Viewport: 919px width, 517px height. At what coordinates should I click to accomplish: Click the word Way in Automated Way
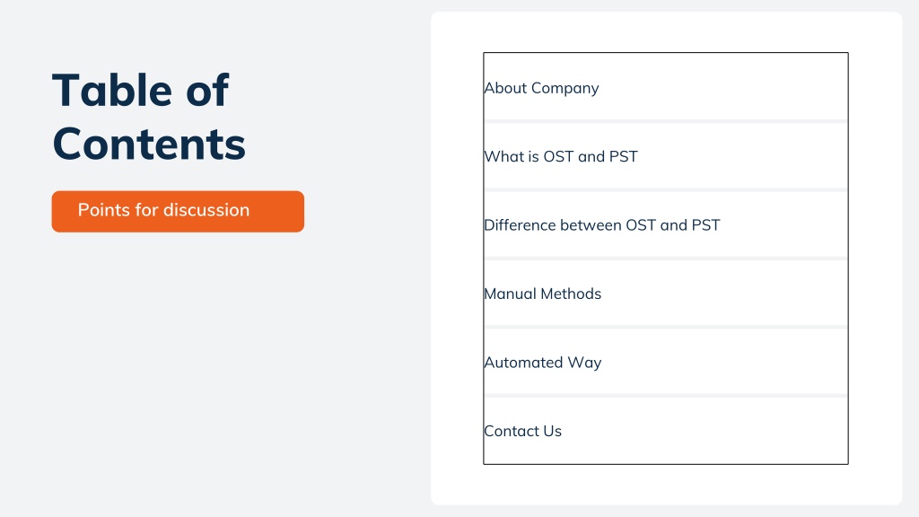[x=584, y=363]
